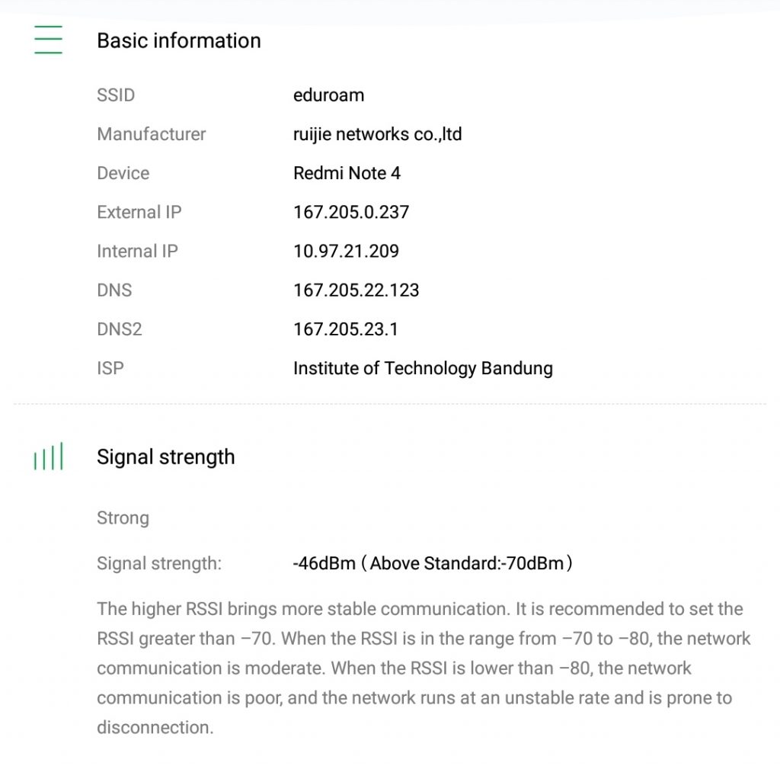This screenshot has width=780, height=766.
Task: Click the primary DNS address 167.205.22.123
Action: [356, 290]
